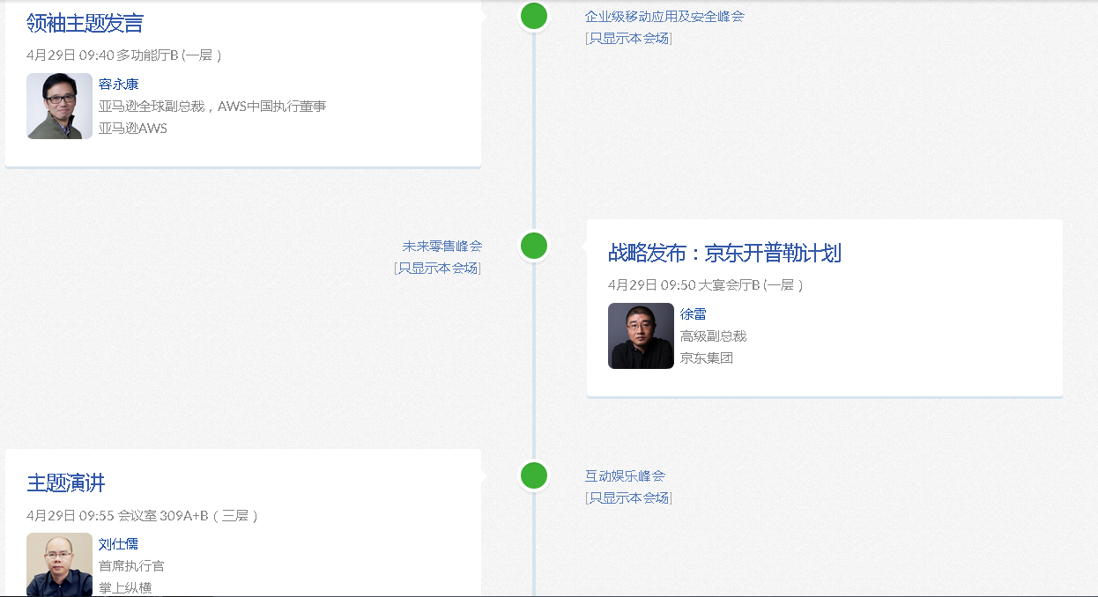Screen dimensions: 1098x597
Task: Click speaker photo of 容永康
Action: click(59, 106)
